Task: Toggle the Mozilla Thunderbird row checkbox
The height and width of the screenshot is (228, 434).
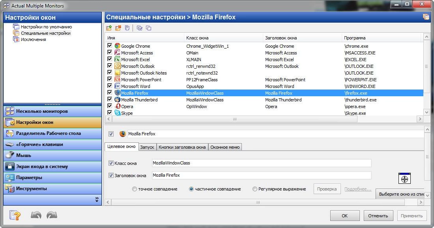Action: click(x=110, y=99)
